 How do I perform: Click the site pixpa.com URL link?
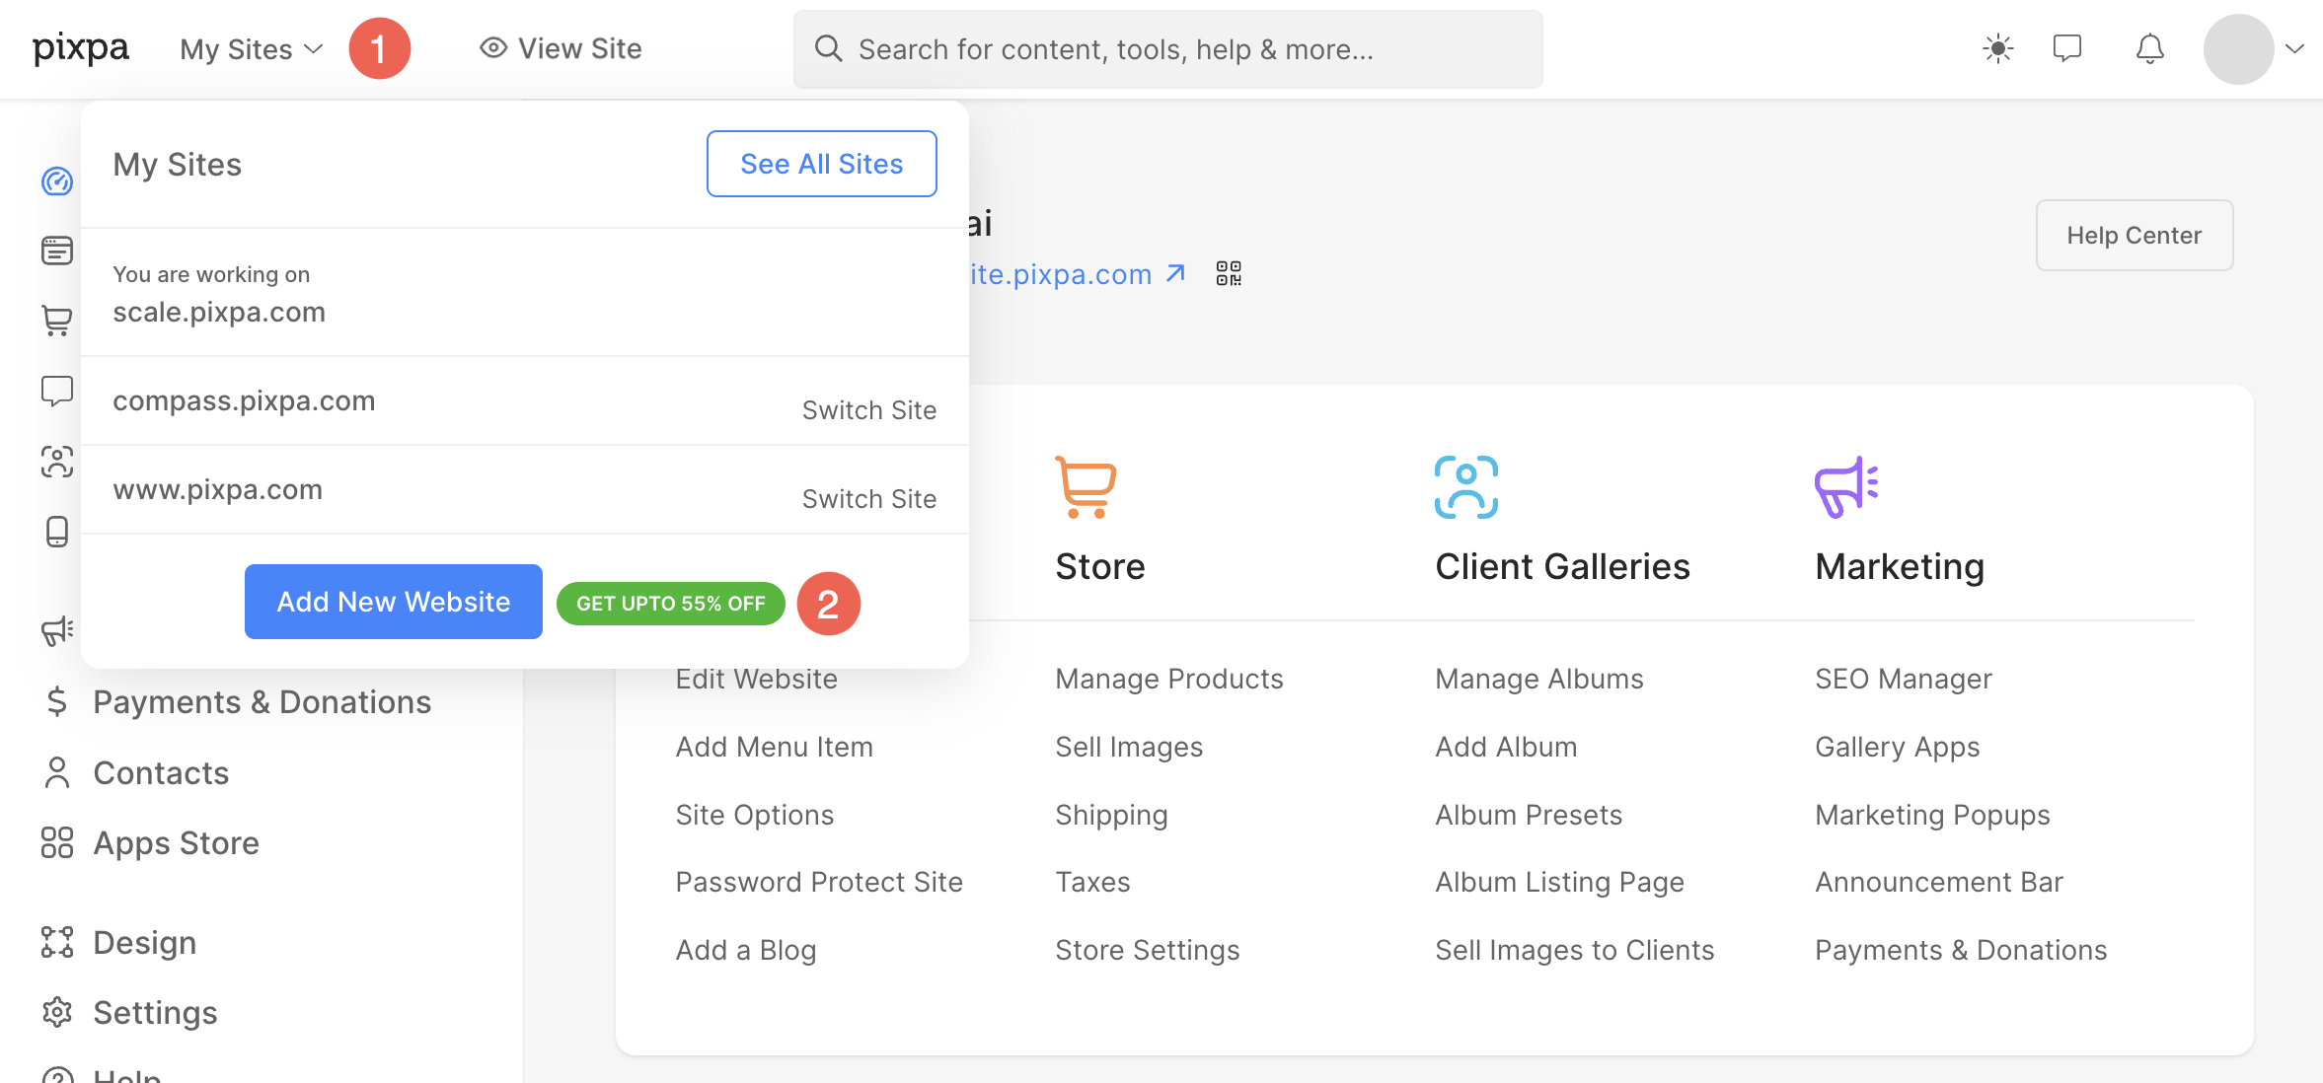click(x=1061, y=274)
